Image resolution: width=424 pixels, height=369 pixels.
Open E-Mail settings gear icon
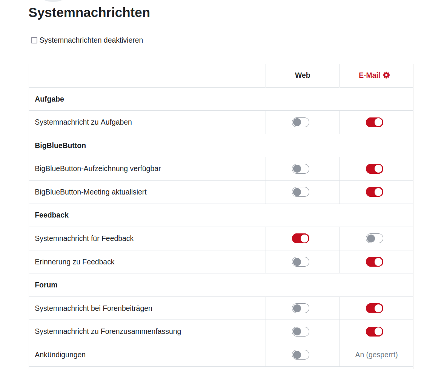coord(386,75)
